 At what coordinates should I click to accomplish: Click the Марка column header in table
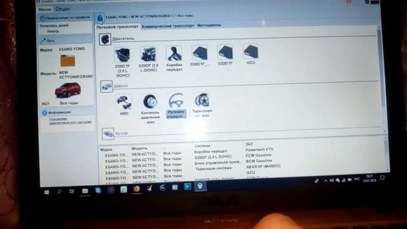click(x=106, y=149)
